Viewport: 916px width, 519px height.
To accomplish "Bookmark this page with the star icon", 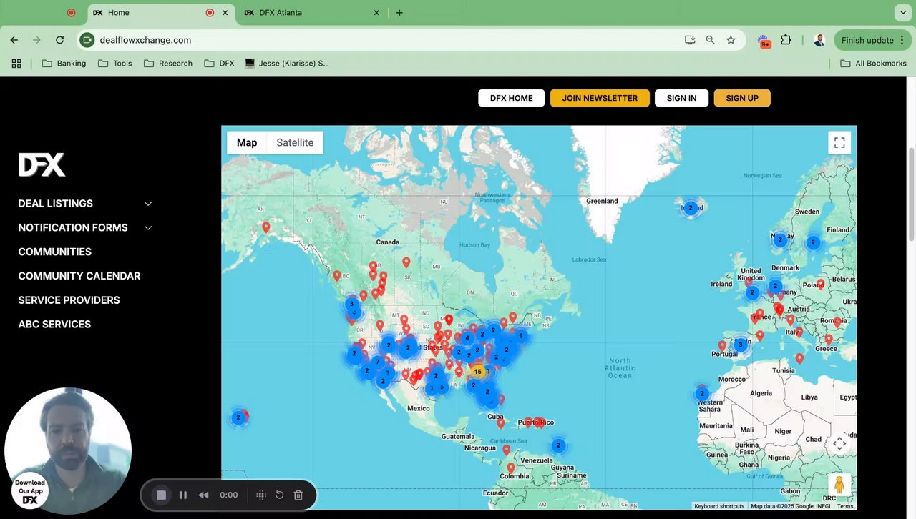I will (731, 40).
